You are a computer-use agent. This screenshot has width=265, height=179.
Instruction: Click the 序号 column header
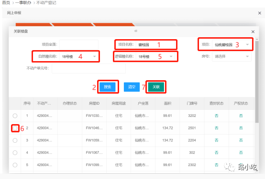point(27,103)
